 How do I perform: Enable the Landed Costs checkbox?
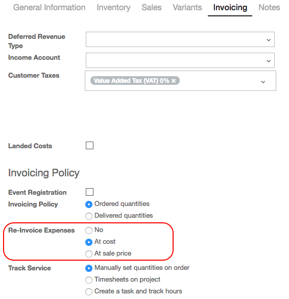[89, 146]
